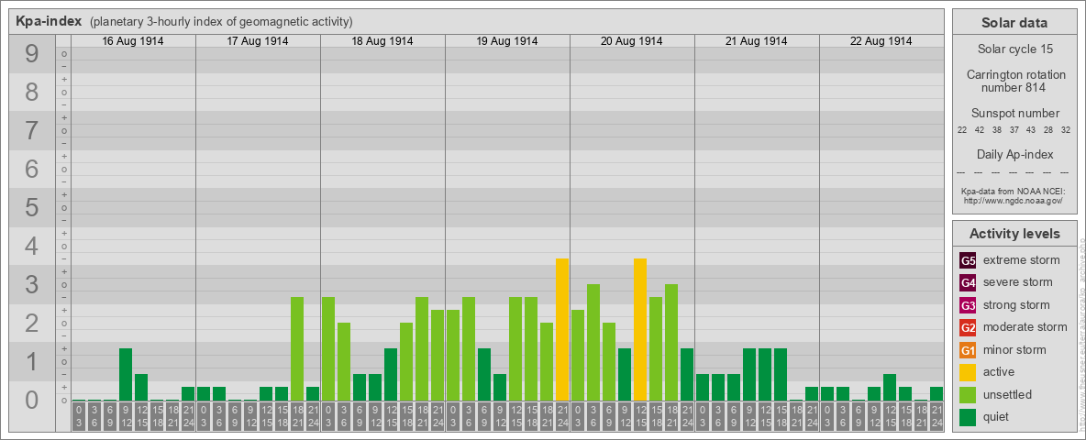Click the G5 extreme storm legend icon

[x=968, y=261]
